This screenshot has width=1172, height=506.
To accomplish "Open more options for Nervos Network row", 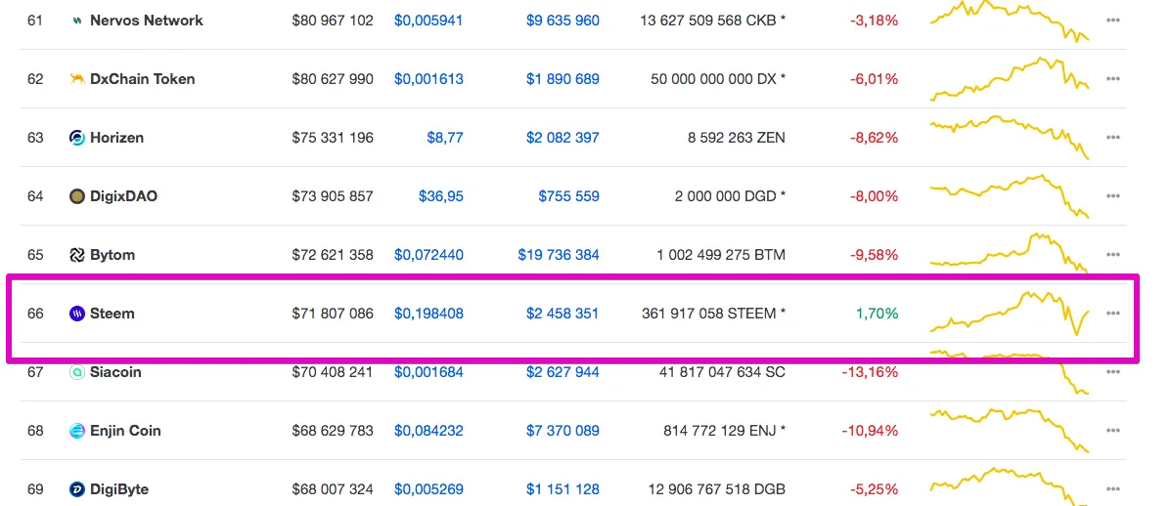I will point(1113,21).
